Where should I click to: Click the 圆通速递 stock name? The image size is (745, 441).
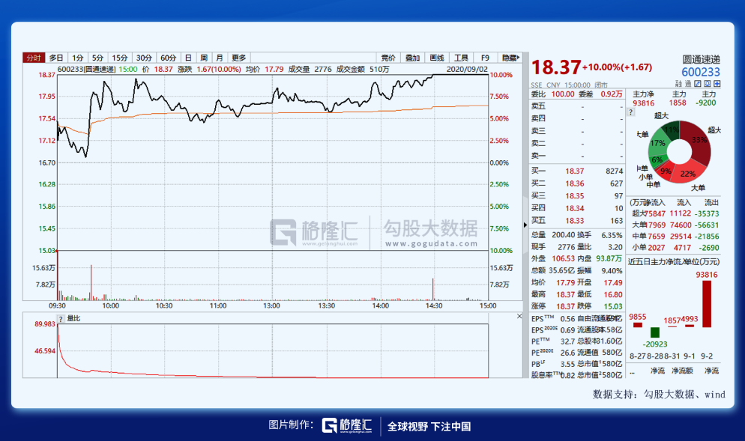(x=702, y=59)
